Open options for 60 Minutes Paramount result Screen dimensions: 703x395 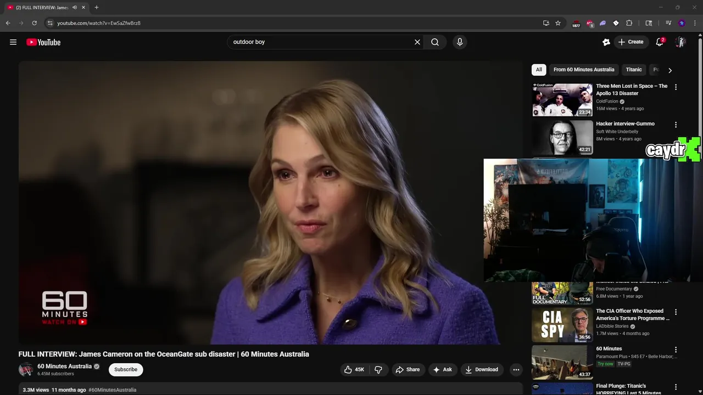(x=676, y=349)
